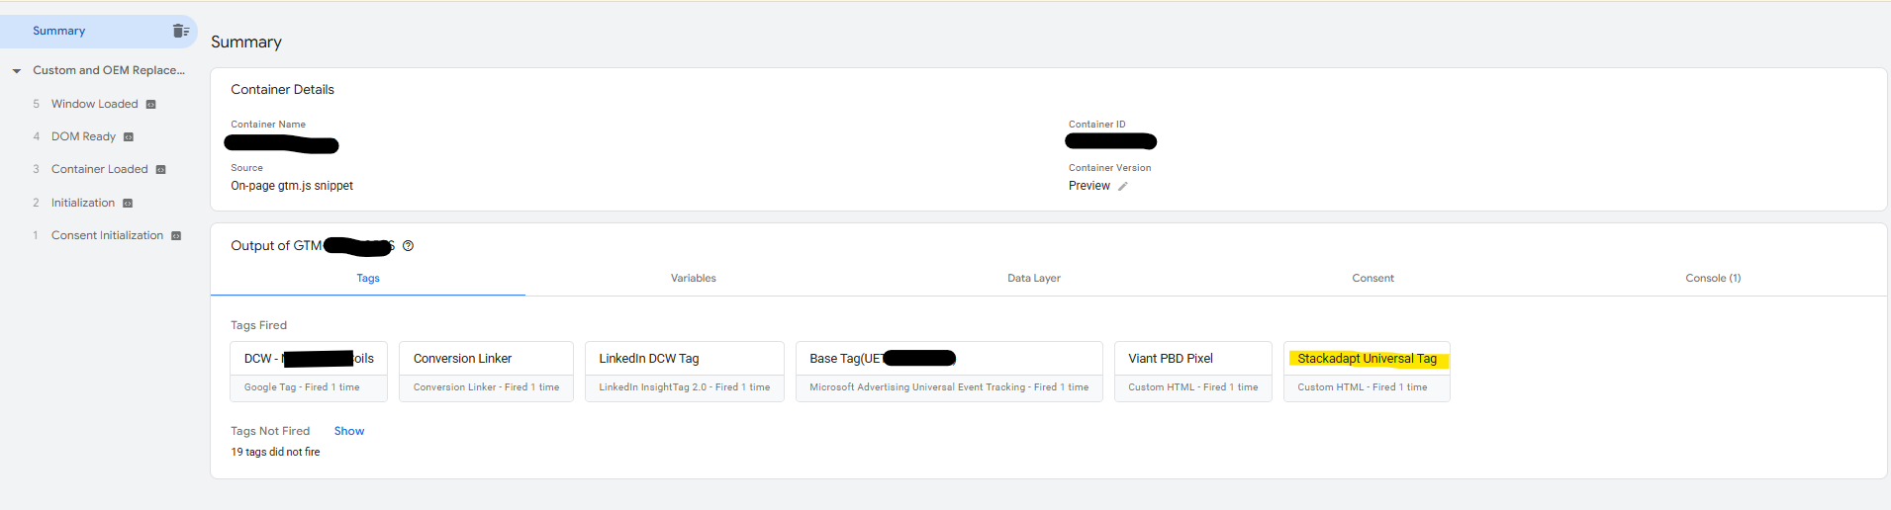The height and width of the screenshot is (510, 1891).
Task: Click the API icon next to Container Loaded
Action: (161, 170)
